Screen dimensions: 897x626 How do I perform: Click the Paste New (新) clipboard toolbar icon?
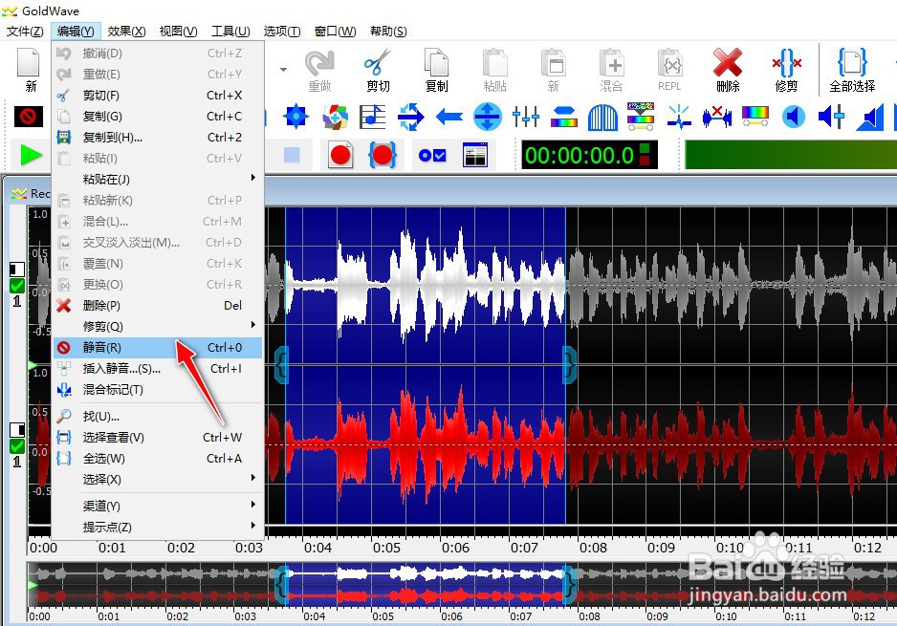tap(553, 70)
